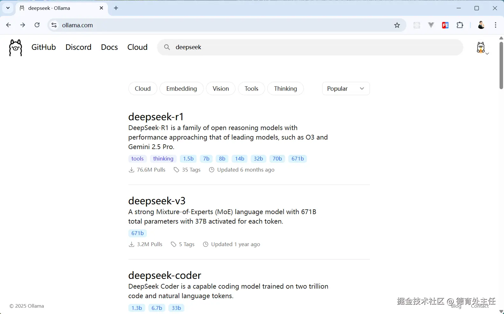Click the site information icon in address bar

point(54,25)
